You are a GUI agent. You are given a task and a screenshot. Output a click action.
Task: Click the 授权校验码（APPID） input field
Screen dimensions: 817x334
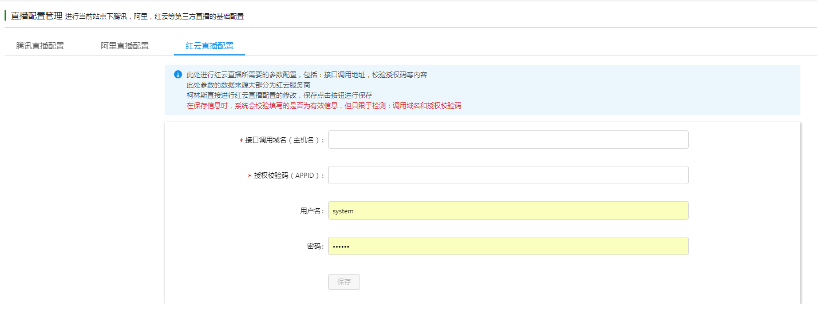(508, 175)
